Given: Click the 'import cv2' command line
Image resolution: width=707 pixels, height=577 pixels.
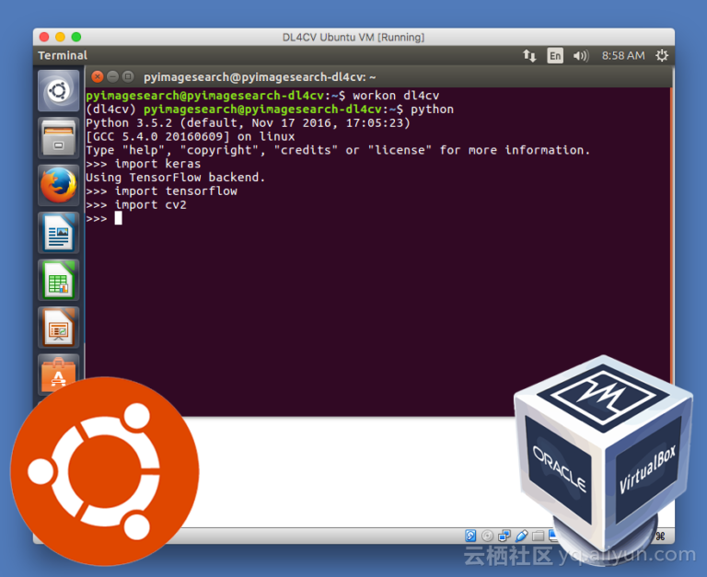Looking at the screenshot, I should click(136, 204).
